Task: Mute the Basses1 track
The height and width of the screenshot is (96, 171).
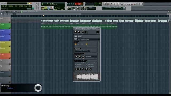Action: pyautogui.click(x=10, y=46)
